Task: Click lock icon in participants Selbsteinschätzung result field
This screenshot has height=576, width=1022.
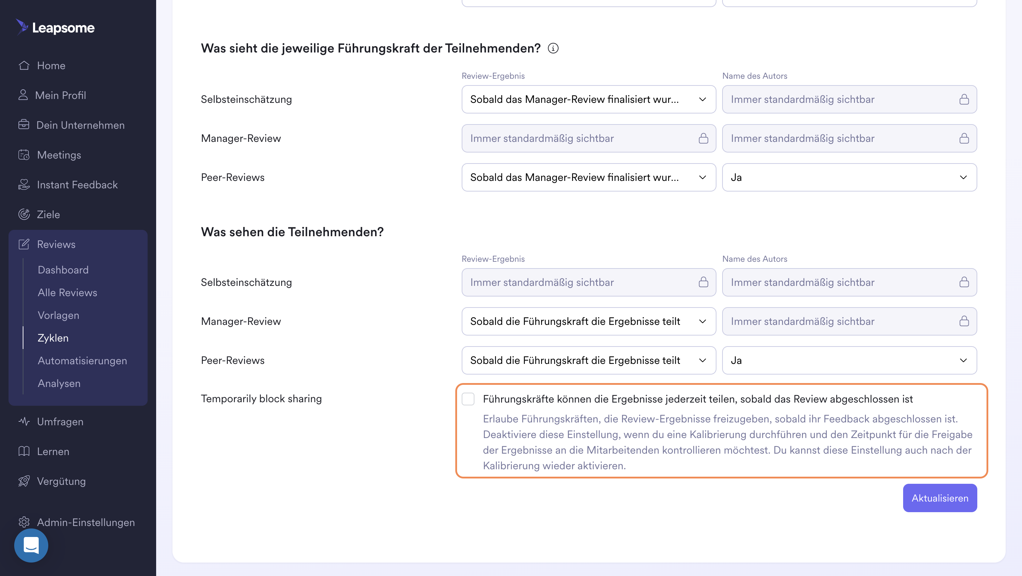Action: point(703,282)
